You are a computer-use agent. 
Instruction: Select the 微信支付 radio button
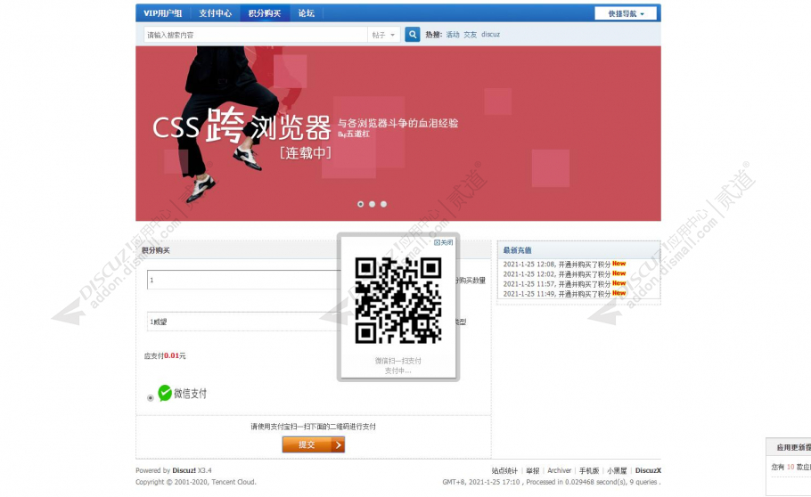point(150,398)
